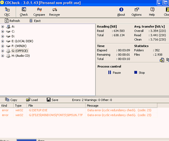This screenshot has height=141, width=169.
Task: Click the Errors: 2 Warnings: 0 summary
Action: coord(92,100)
